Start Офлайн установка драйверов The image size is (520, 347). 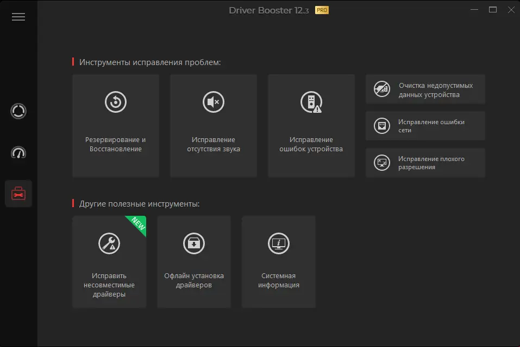(x=193, y=262)
